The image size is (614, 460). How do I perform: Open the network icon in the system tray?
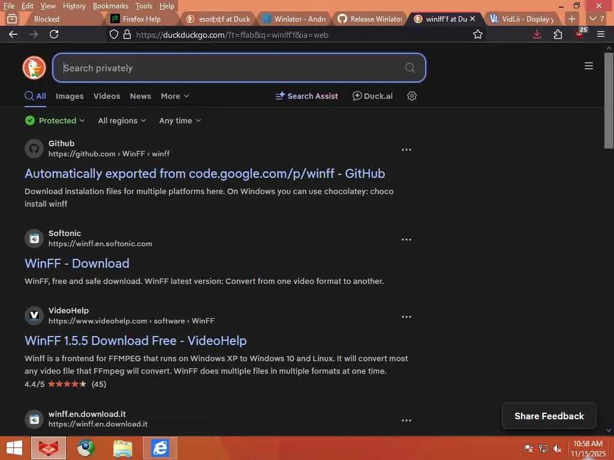(x=543, y=448)
